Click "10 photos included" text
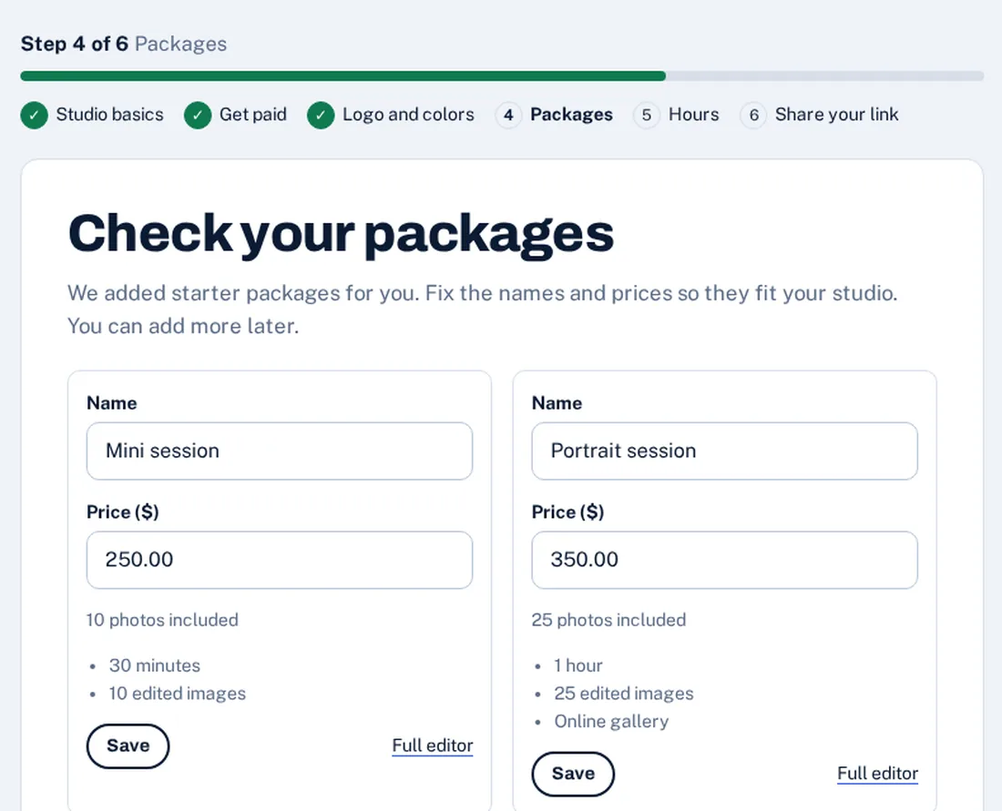This screenshot has width=1002, height=811. (x=162, y=620)
